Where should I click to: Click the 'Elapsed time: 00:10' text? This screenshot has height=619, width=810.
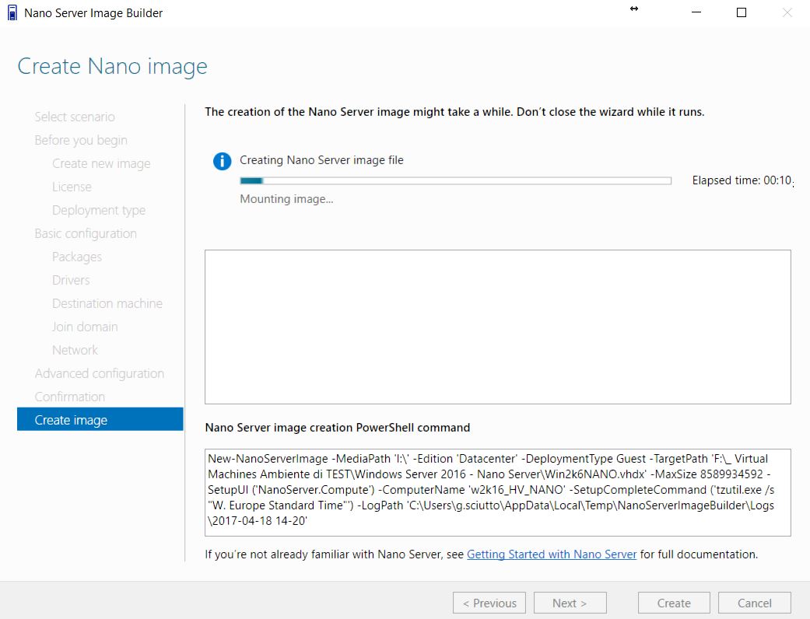click(x=742, y=180)
